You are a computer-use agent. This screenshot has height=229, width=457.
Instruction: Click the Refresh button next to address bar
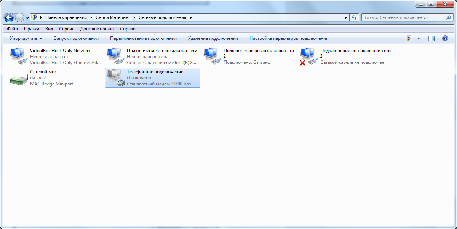click(x=355, y=17)
